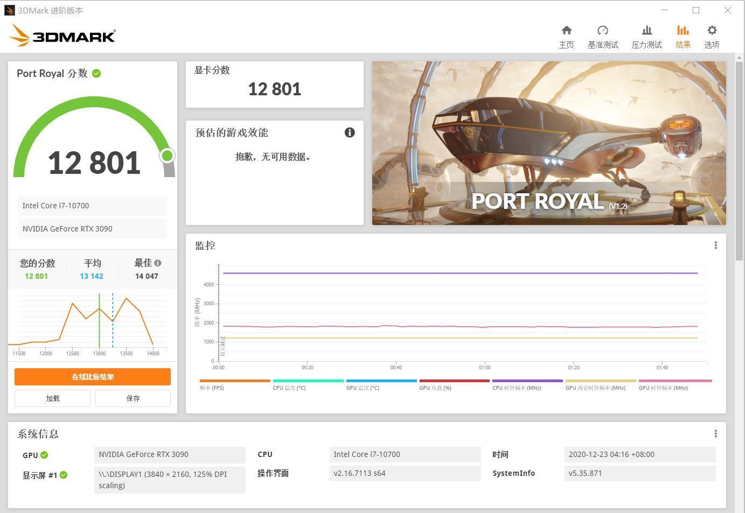Image resolution: width=745 pixels, height=513 pixels.
Task: Click CPU field Intel Core i7-10700
Action: coord(405,454)
